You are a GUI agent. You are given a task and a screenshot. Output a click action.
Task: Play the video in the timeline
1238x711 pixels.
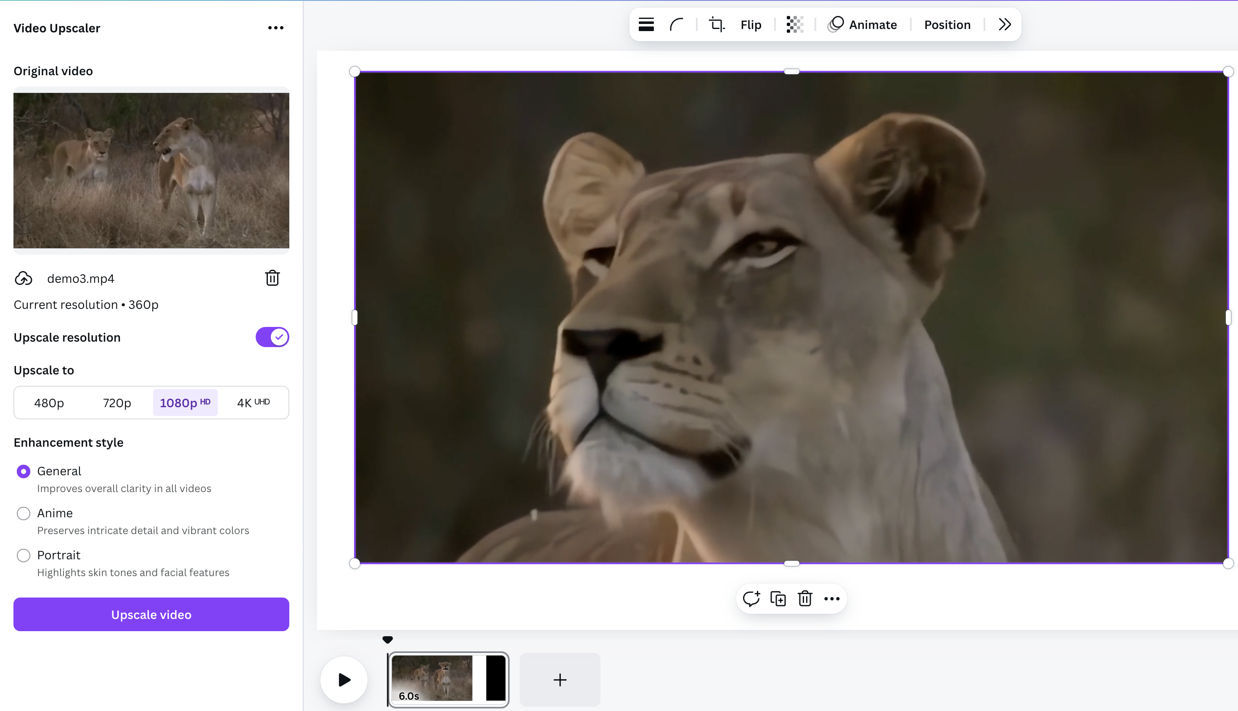pyautogui.click(x=344, y=679)
